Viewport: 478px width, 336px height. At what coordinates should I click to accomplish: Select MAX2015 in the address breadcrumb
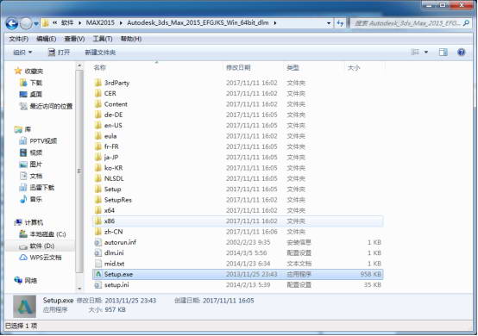(x=100, y=22)
